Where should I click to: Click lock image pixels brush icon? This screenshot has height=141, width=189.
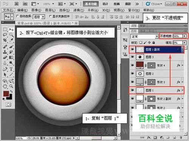pyautogui.click(x=145, y=42)
